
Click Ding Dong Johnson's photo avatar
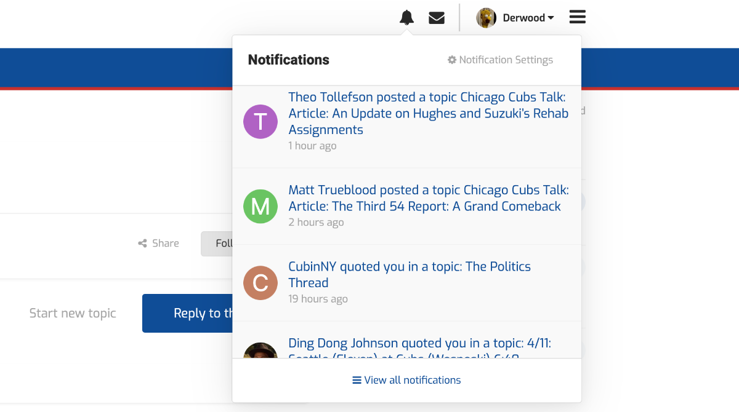click(260, 351)
